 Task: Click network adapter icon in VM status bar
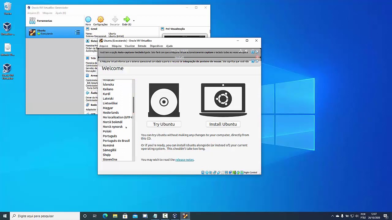214,173
